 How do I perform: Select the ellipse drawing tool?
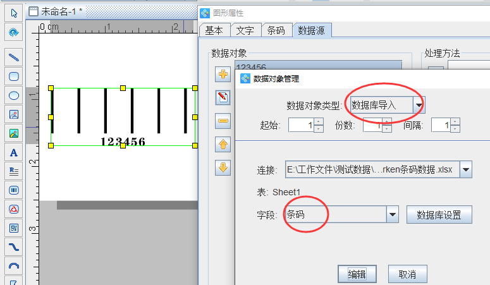click(13, 95)
